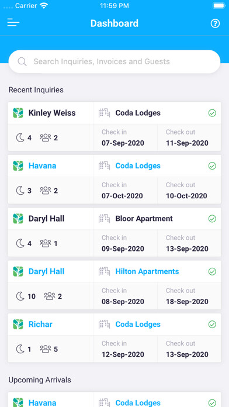The height and width of the screenshot is (407, 229).
Task: Open the Havana guest link in Recent Inquiries
Action: (42, 165)
